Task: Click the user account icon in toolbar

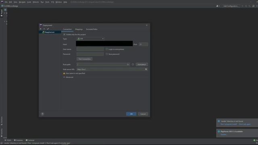Action: tap(217, 6)
